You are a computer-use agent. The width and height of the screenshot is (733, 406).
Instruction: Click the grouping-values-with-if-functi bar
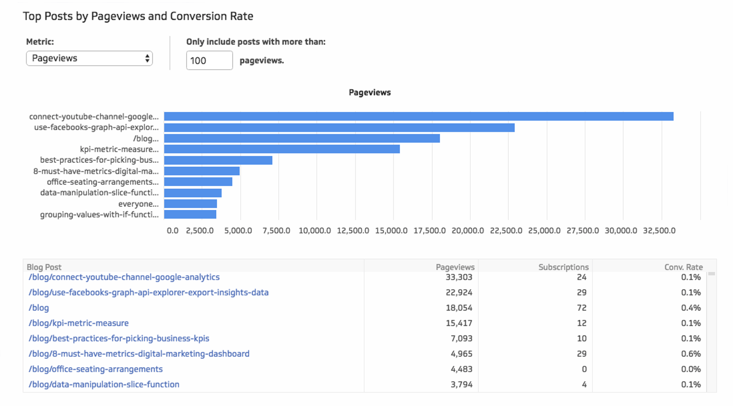(190, 214)
